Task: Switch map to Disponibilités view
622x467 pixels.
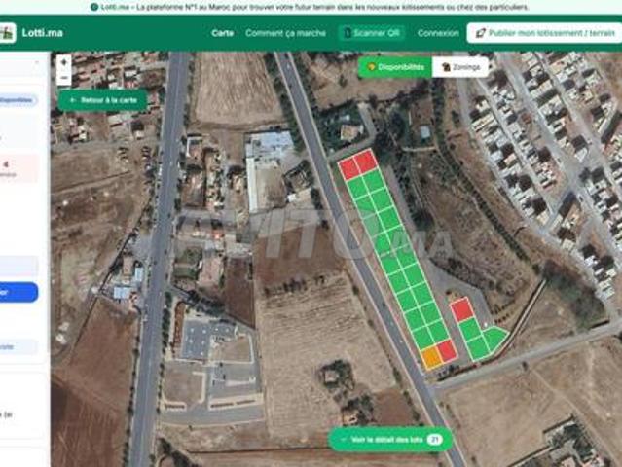Action: 395,67
